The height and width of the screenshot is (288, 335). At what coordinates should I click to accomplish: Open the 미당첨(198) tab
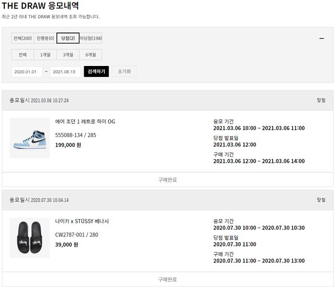[91, 38]
